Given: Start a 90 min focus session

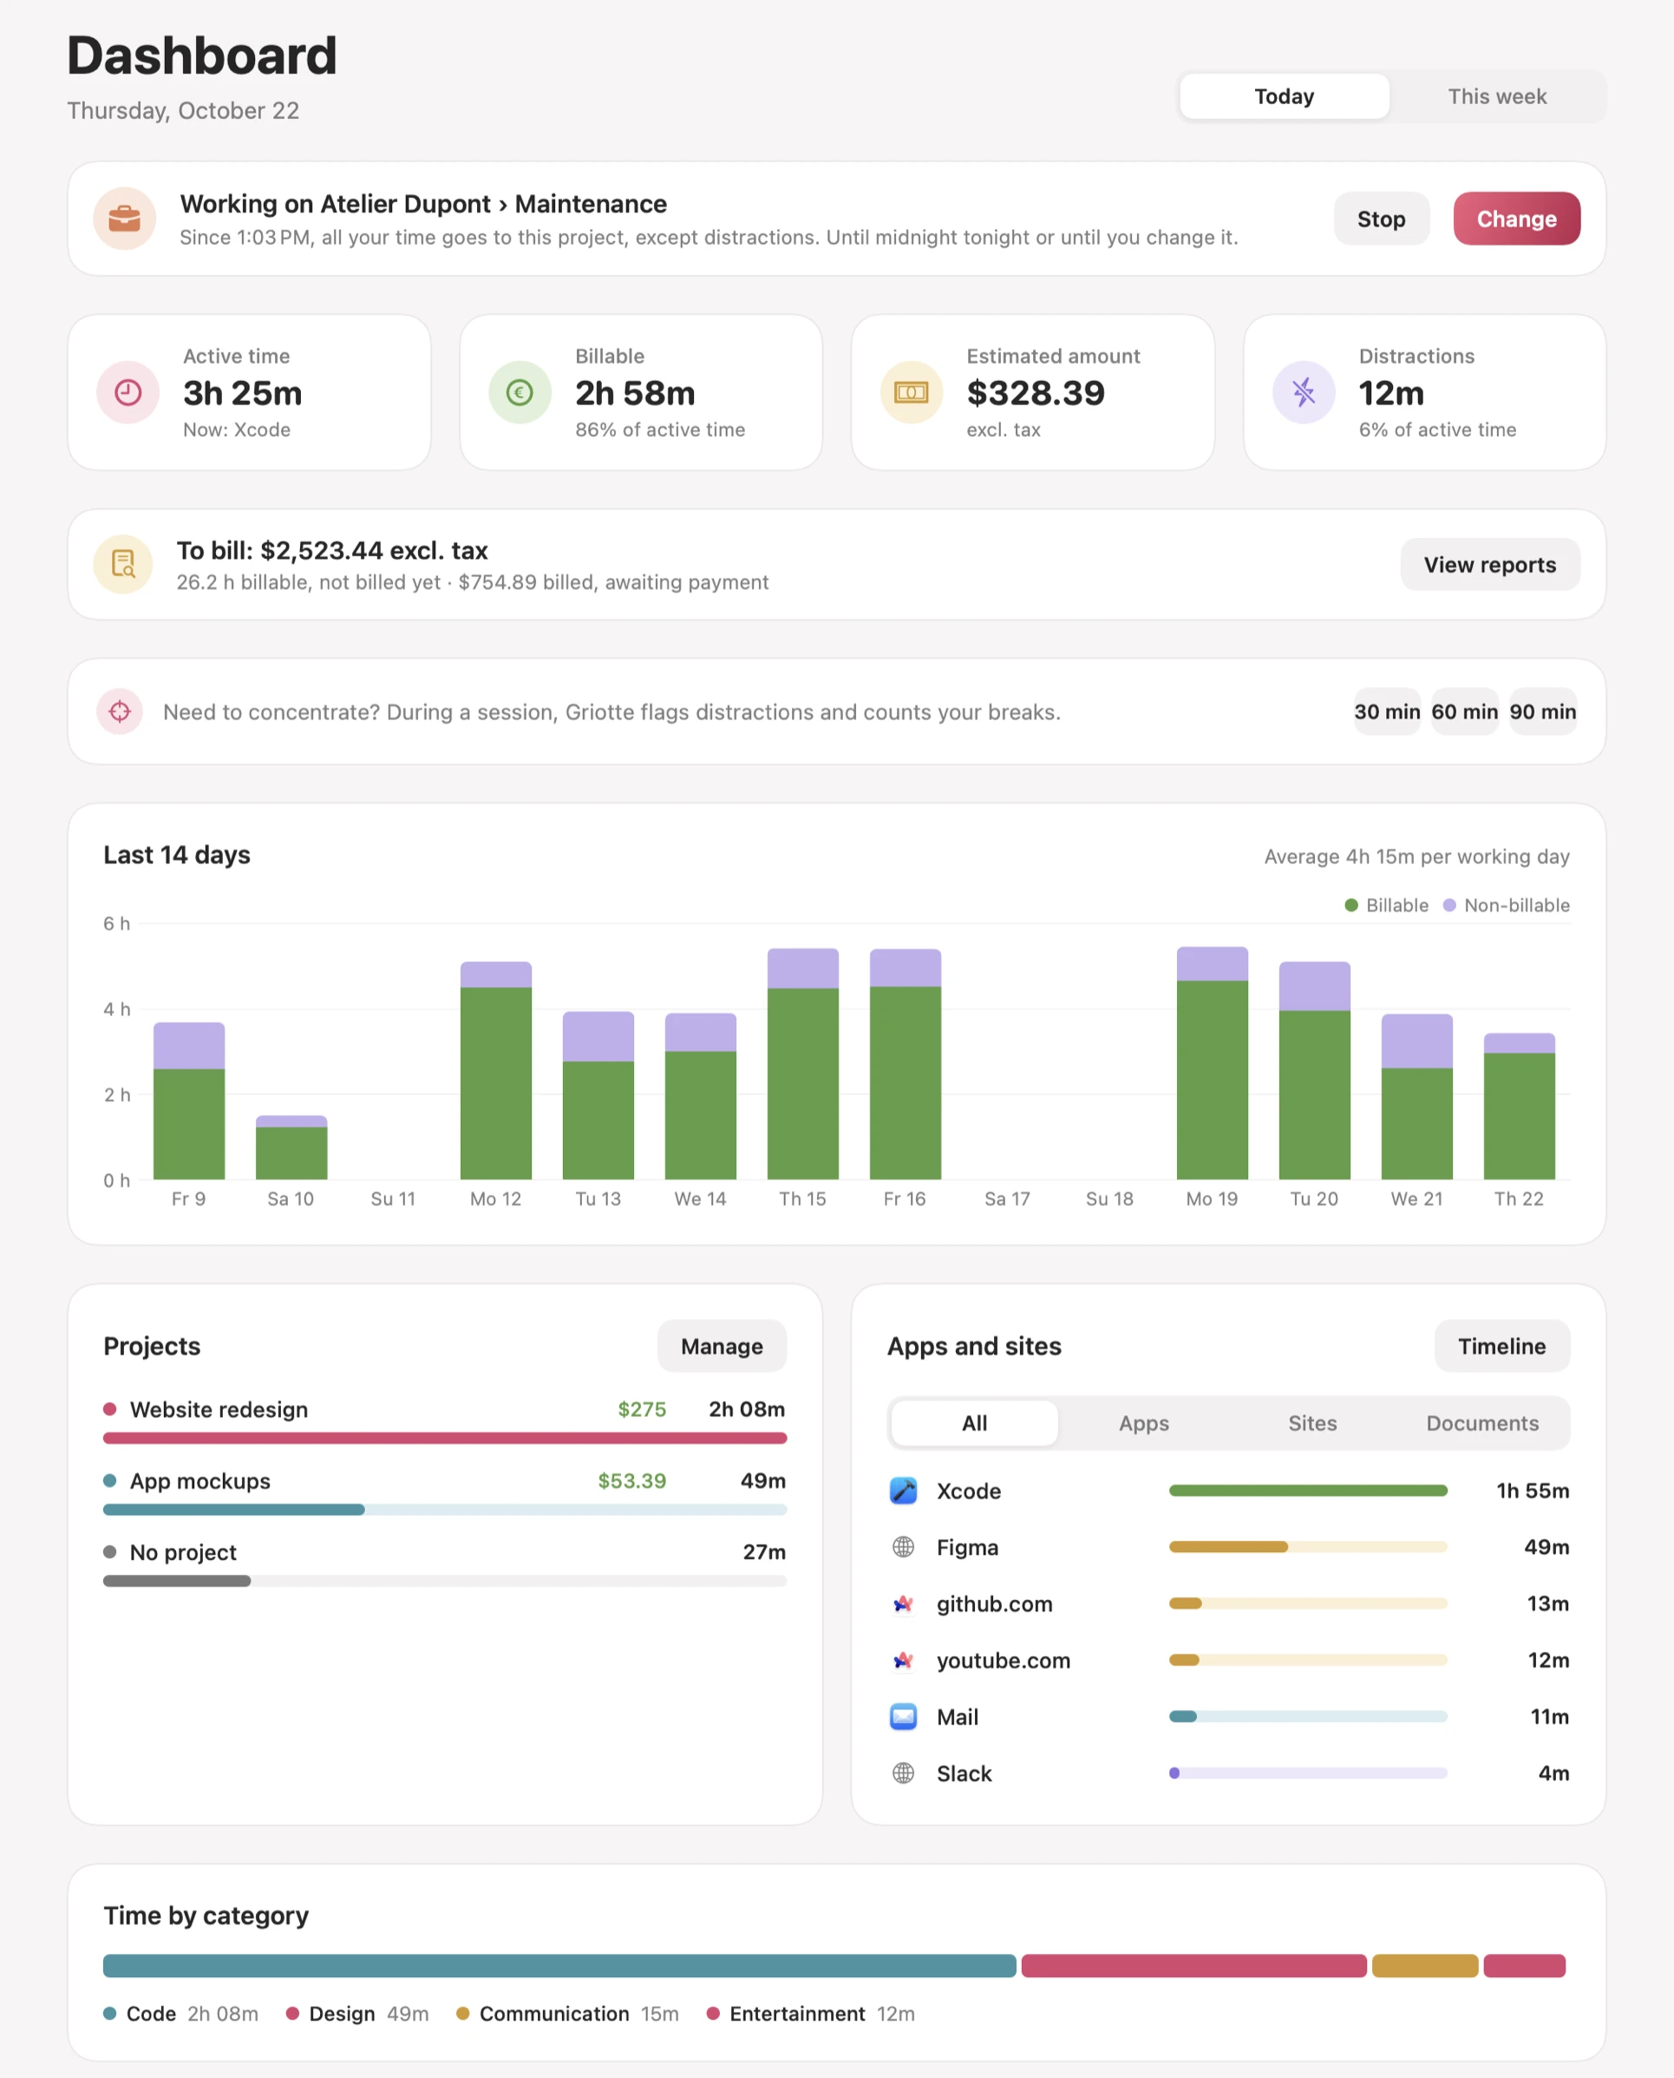Looking at the screenshot, I should [1543, 712].
